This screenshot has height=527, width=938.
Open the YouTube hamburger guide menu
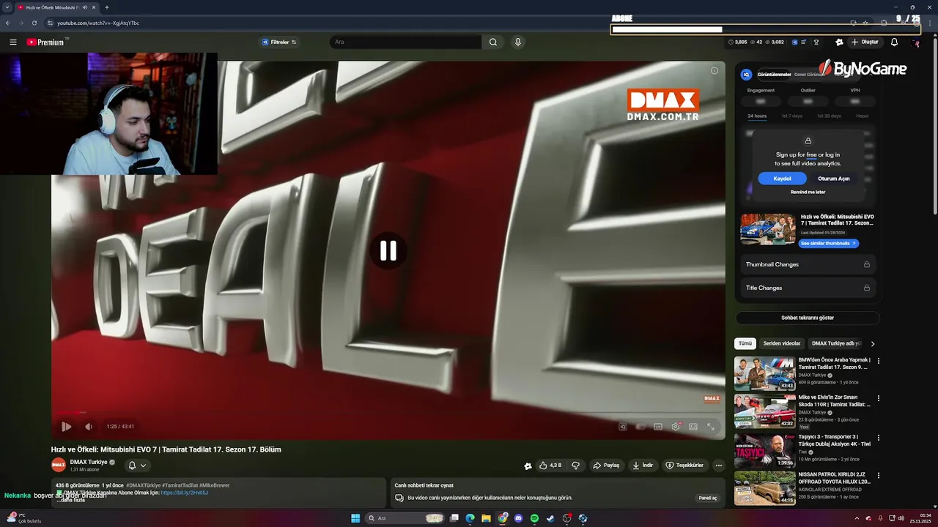point(13,42)
